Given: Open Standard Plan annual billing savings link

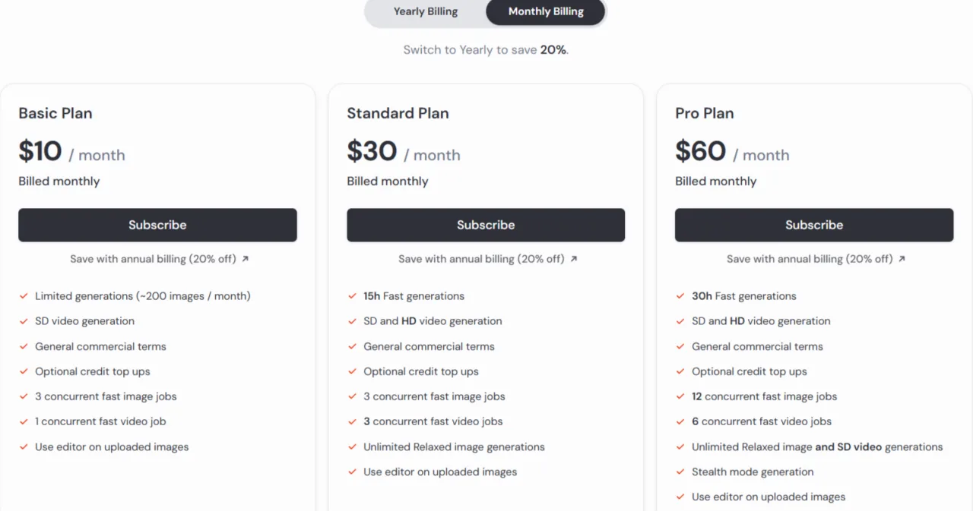Looking at the screenshot, I should (481, 259).
